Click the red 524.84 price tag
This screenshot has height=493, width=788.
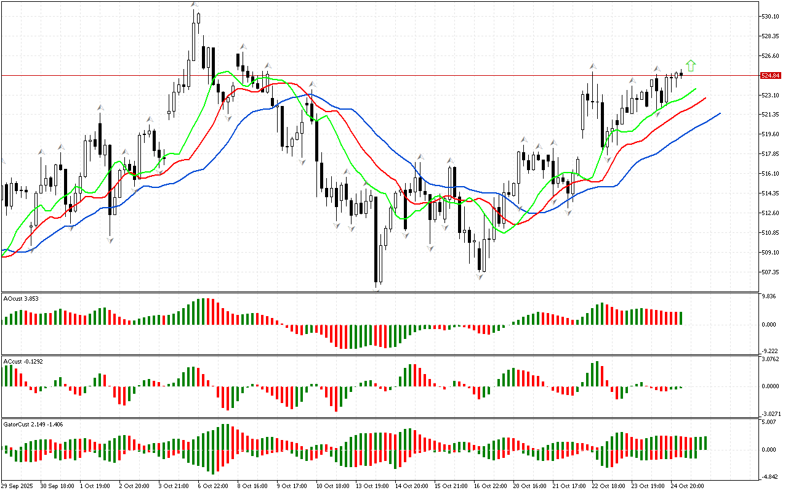coord(771,76)
